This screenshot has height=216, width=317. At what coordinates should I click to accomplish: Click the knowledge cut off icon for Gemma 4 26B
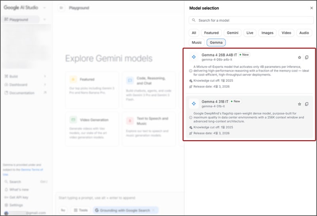point(191,81)
